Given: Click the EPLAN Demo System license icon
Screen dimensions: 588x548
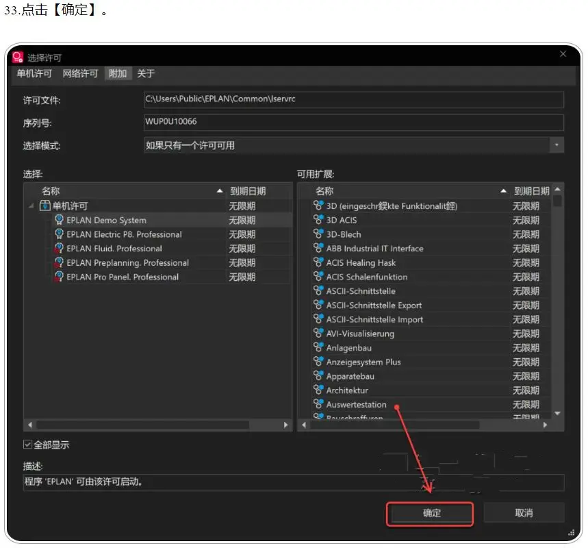Looking at the screenshot, I should (x=59, y=221).
